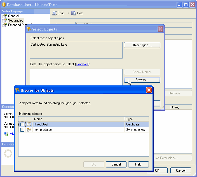Click the symmetric key icon beside [sk_produtos]

[x=29, y=130]
